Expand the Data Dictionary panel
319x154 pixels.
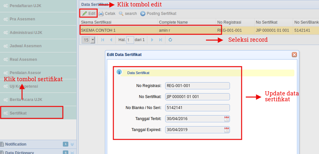point(72,153)
